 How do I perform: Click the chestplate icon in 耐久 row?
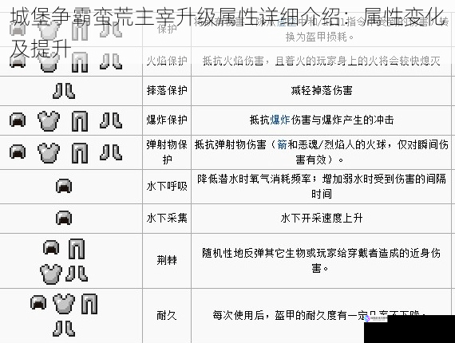(x=64, y=304)
